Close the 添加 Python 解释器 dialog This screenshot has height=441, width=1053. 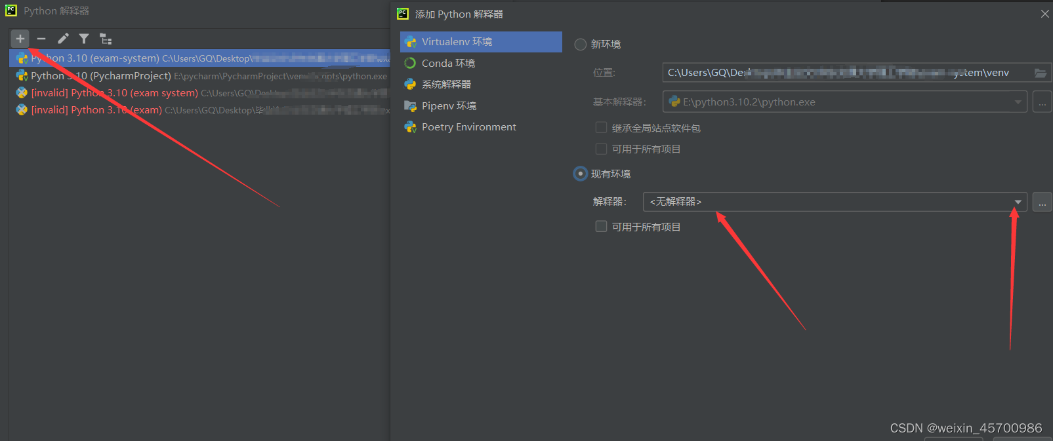(1044, 14)
